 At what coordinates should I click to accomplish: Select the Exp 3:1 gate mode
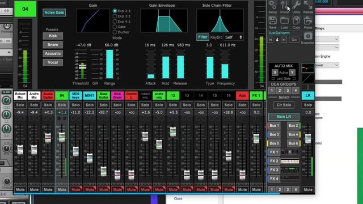(x=115, y=16)
